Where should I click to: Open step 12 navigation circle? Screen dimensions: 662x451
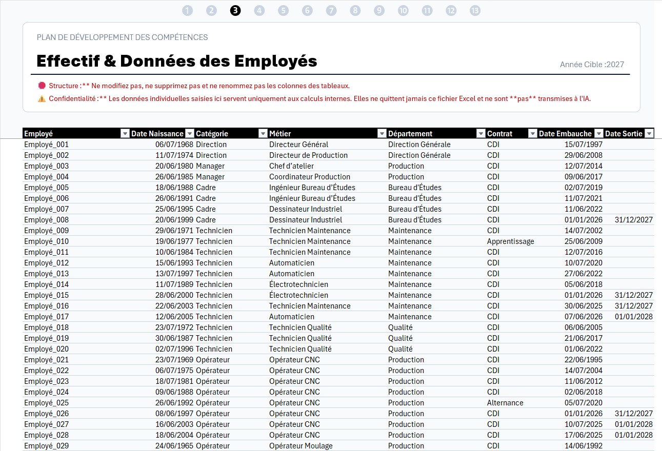point(451,10)
